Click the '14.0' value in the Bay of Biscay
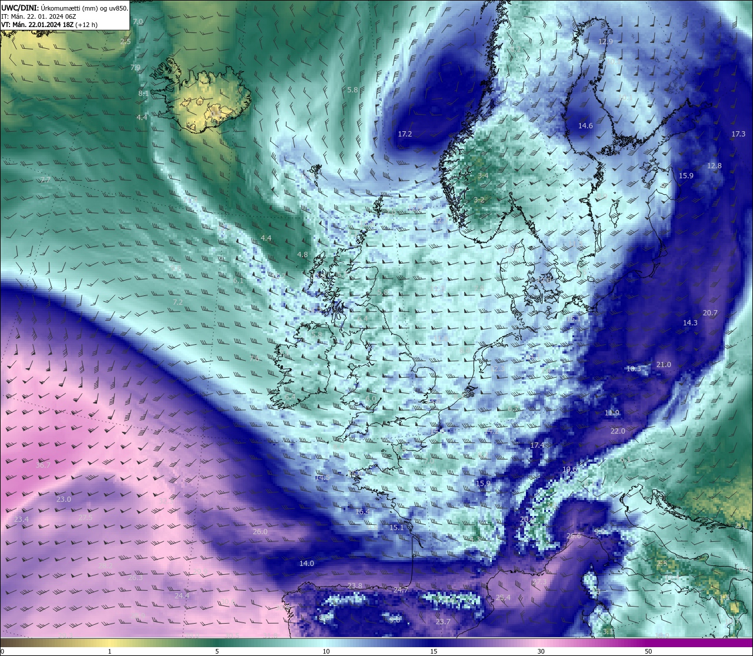Viewport: 753px width, 656px height. pyautogui.click(x=306, y=564)
